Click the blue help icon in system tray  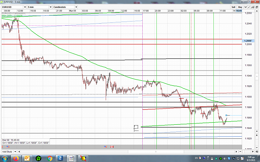coord(204,158)
